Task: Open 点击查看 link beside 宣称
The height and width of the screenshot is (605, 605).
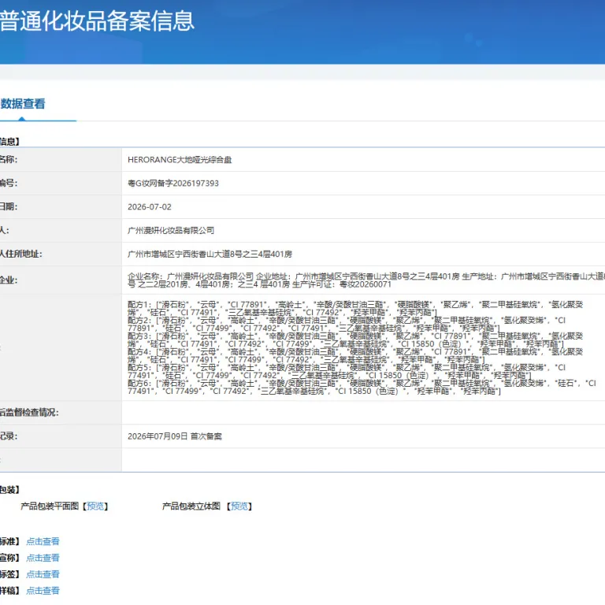Action: [43, 558]
